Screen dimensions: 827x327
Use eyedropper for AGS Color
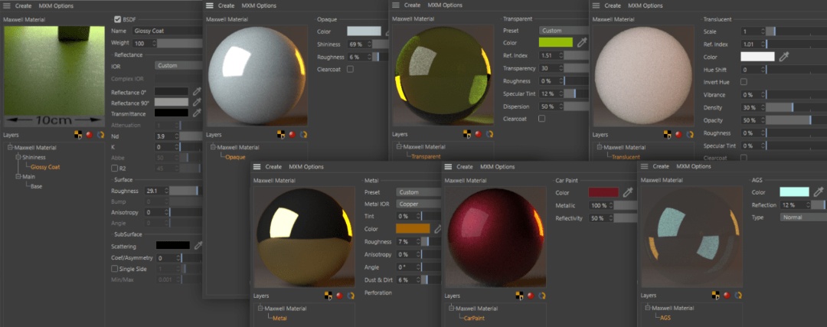click(x=819, y=192)
